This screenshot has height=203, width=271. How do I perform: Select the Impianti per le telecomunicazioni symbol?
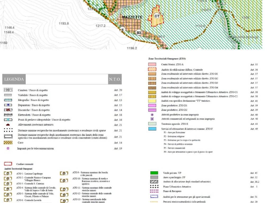(8, 148)
